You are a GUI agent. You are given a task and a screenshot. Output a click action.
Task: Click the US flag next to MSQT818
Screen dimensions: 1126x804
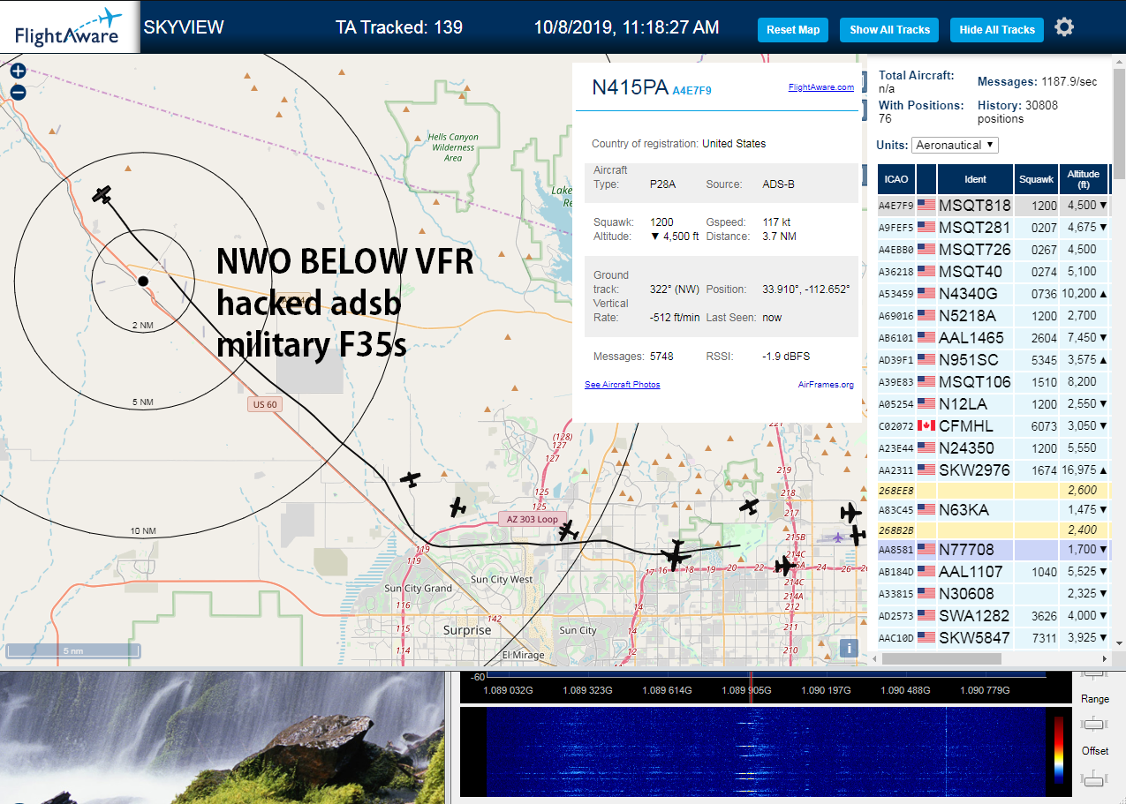(x=926, y=205)
